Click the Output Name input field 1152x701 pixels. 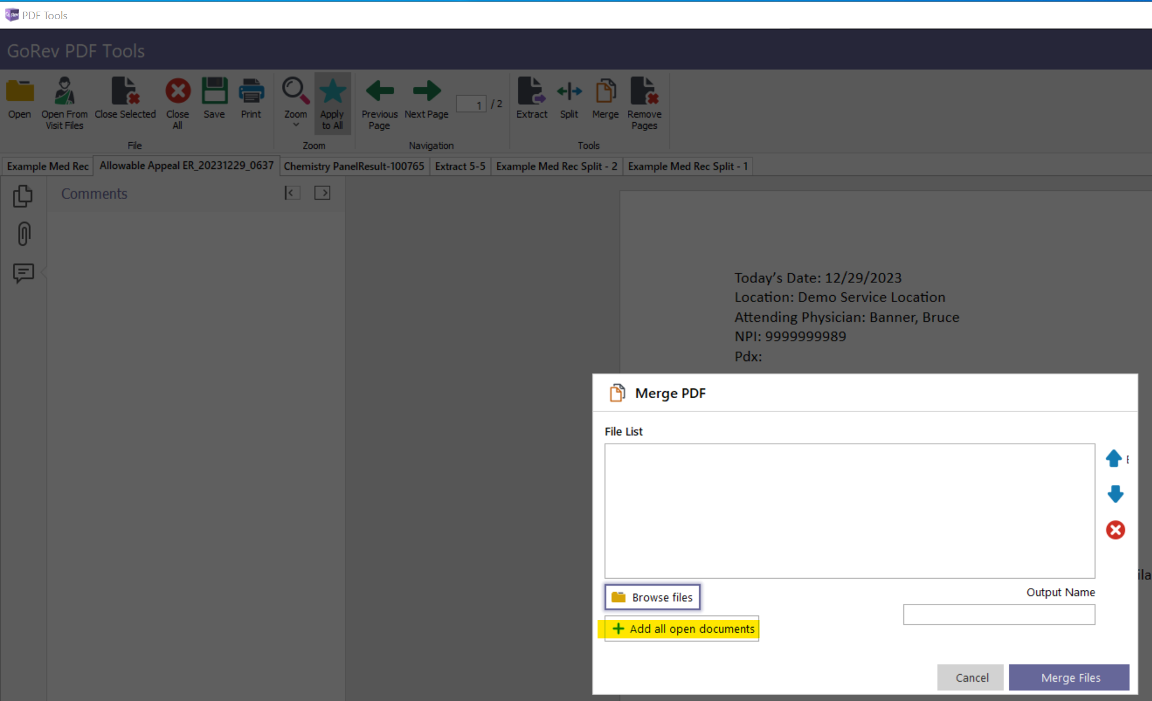(x=999, y=614)
